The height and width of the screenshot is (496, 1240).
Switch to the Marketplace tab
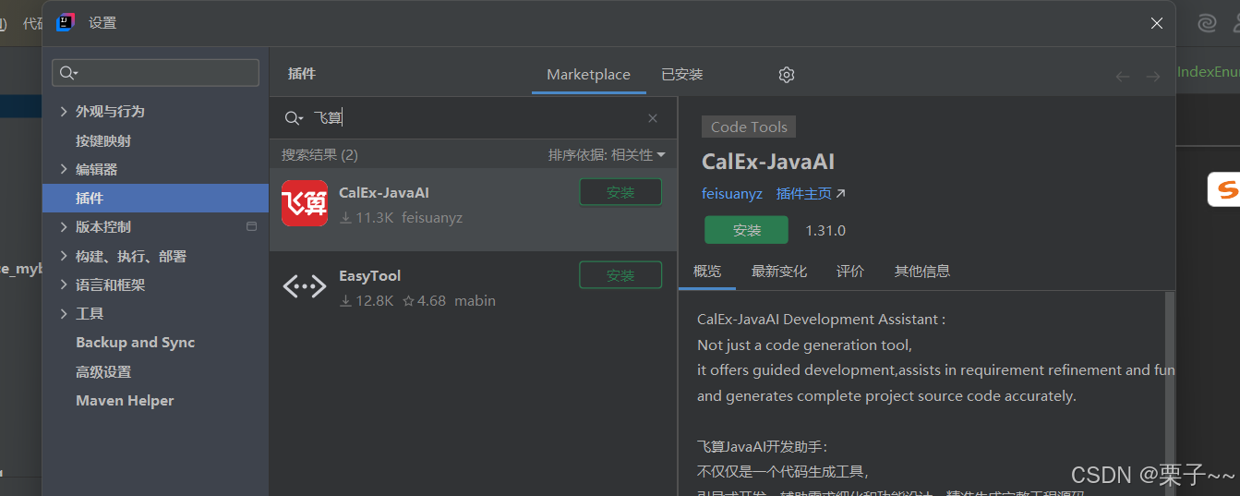588,75
